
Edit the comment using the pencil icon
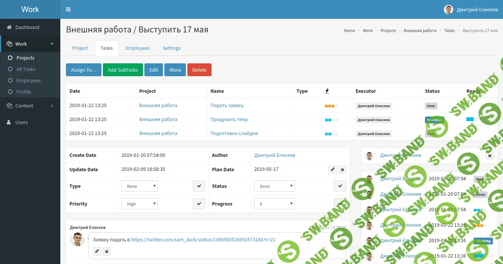click(x=97, y=251)
